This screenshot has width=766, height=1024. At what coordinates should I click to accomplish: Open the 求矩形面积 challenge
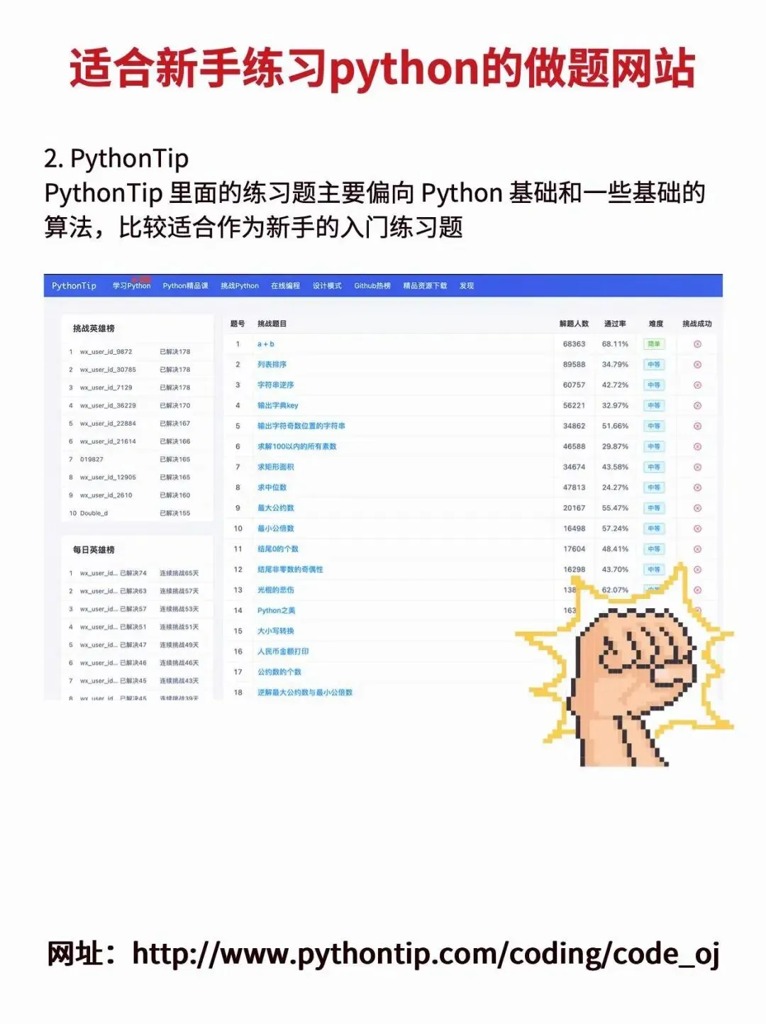(x=275, y=468)
